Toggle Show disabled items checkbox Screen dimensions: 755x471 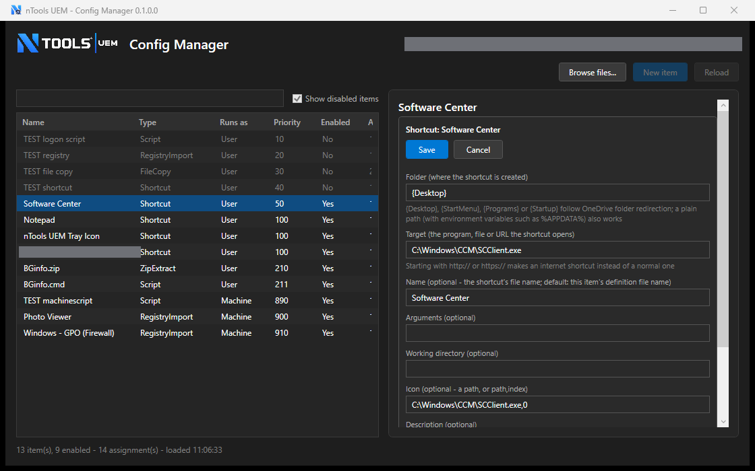pos(297,98)
